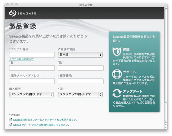Open the 国 dropdown
Image resolution: width=172 pixels, height=136 pixels.
[80, 94]
